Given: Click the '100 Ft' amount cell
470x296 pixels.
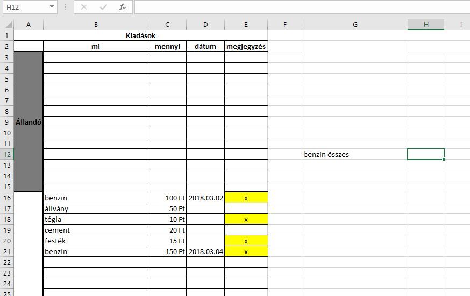Looking at the screenshot, I should (x=167, y=198).
